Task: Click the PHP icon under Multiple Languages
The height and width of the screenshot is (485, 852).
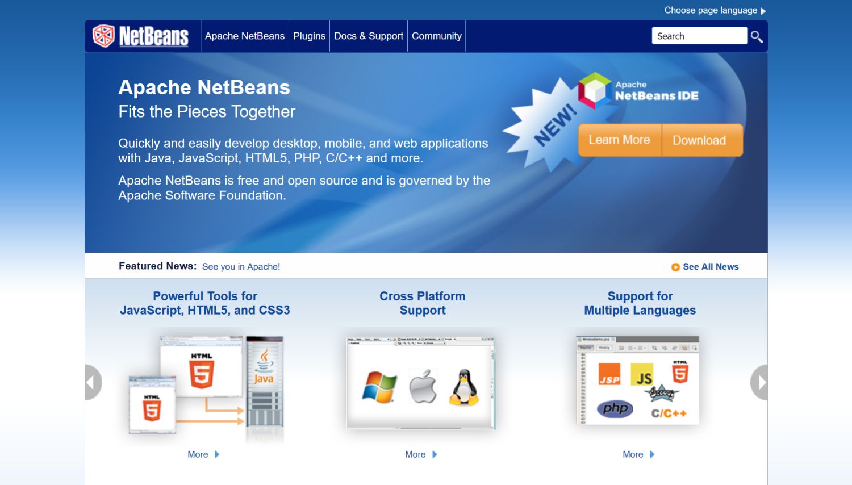Action: click(616, 408)
